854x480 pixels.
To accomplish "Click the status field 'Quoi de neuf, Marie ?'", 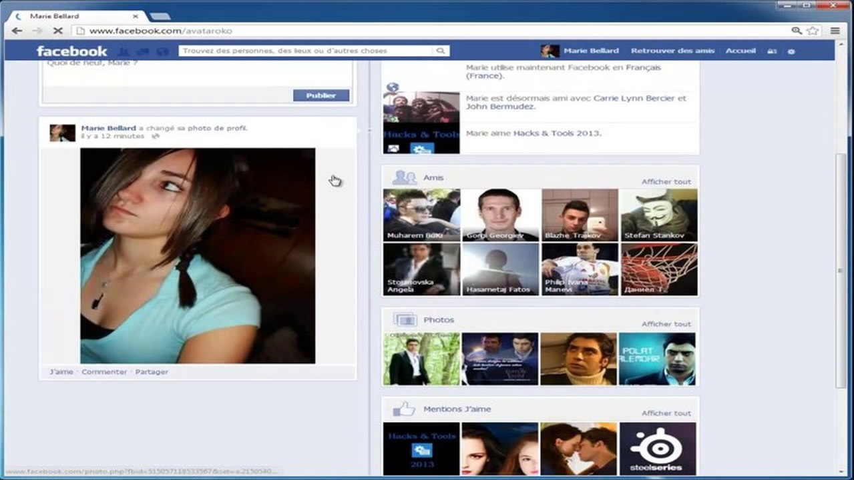I will coord(197,73).
